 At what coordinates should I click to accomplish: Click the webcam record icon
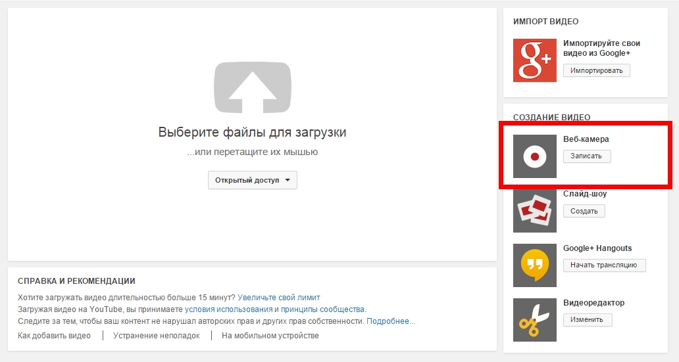(535, 156)
